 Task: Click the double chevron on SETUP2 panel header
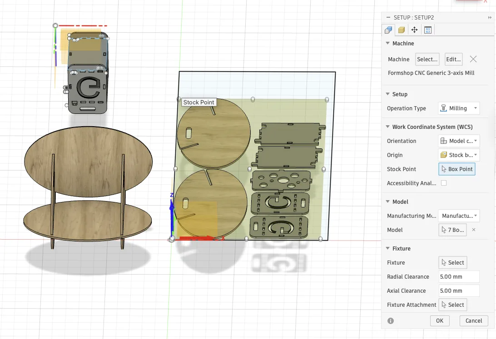click(x=490, y=17)
